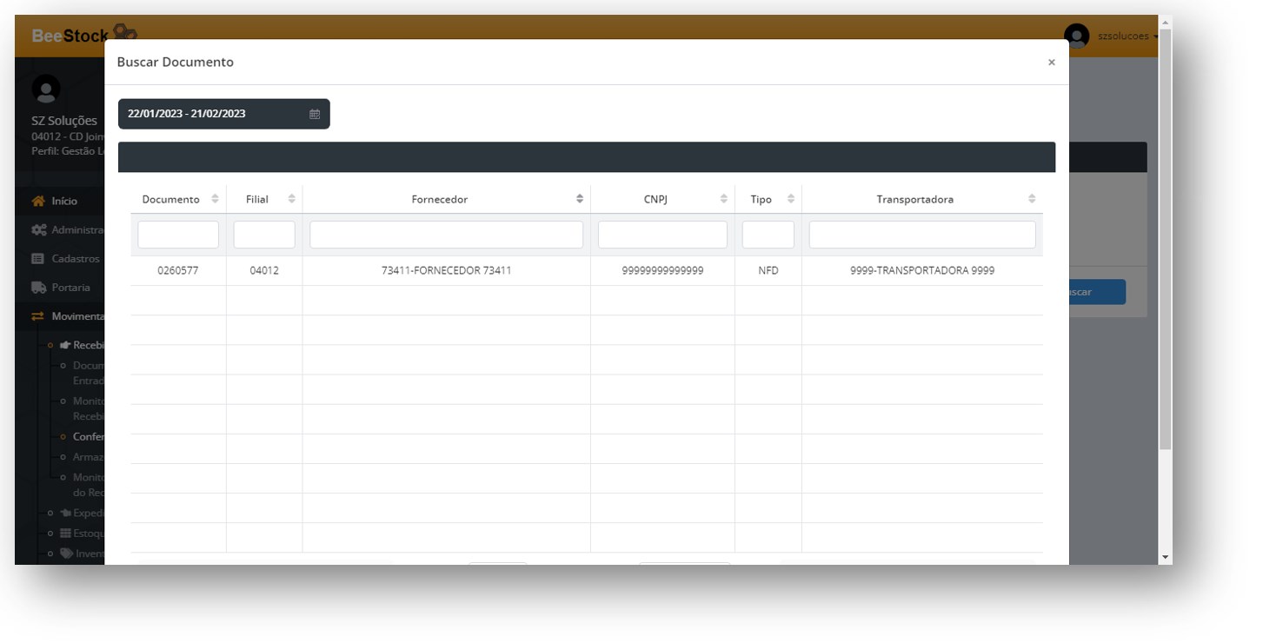This screenshot has width=1263, height=643.
Task: Sort table by Fornecedor column arrows
Action: [x=580, y=199]
